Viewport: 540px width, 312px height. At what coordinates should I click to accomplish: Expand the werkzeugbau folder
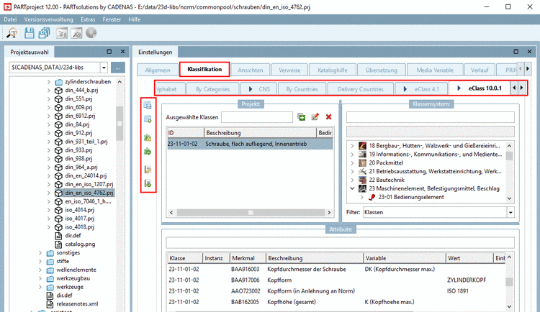click(40, 279)
